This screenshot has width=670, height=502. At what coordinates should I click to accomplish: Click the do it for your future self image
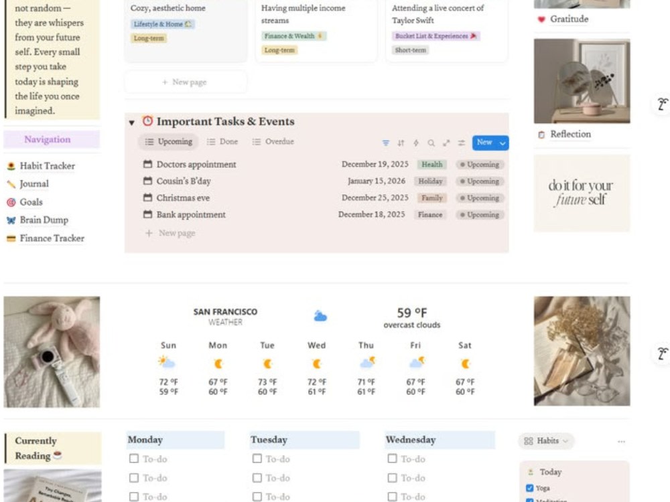click(x=582, y=193)
